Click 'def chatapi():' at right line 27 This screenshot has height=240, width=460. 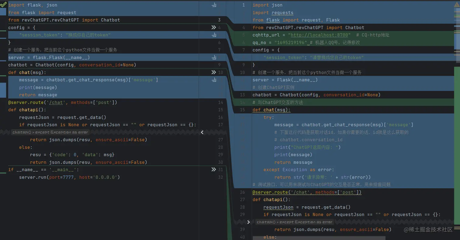point(271,200)
